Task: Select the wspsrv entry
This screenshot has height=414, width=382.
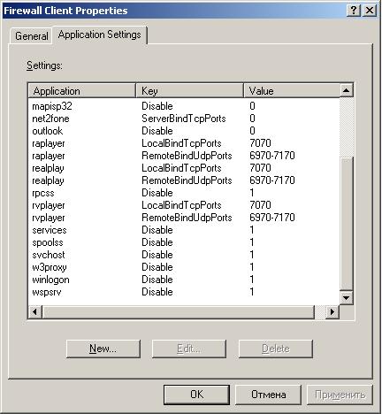Action: point(184,292)
